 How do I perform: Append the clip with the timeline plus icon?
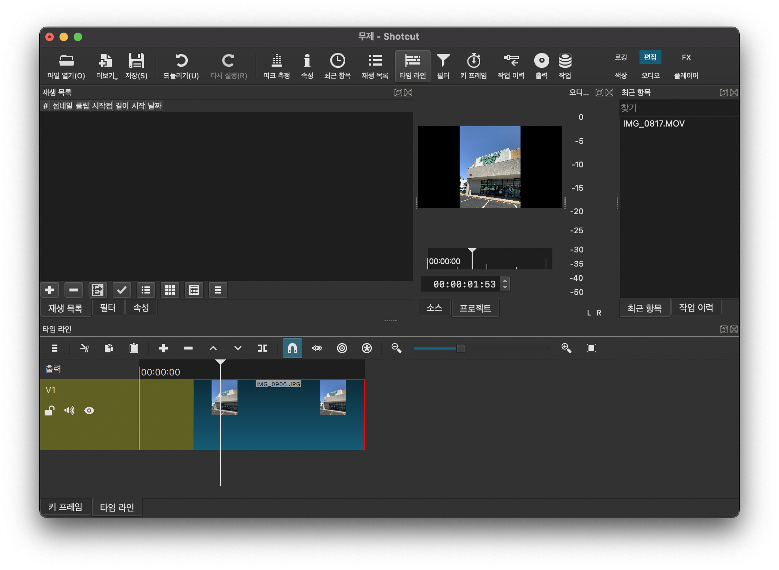[x=164, y=348]
